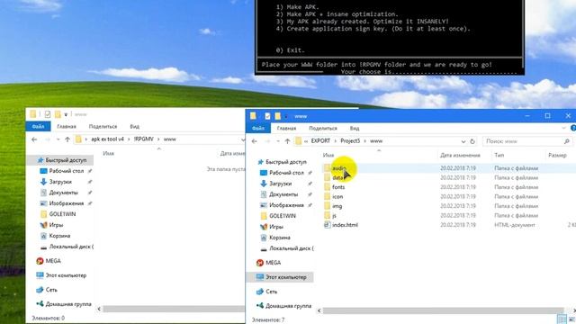The width and height of the screenshot is (576, 324).
Task: Open GOLE1WIN folder in the left sidebar
Action: [58, 214]
